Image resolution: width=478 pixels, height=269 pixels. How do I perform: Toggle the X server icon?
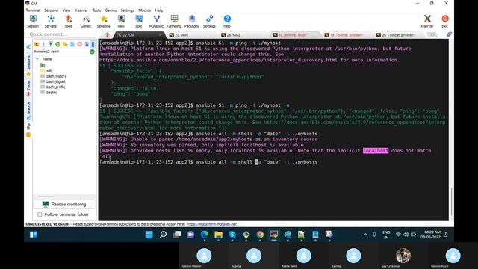click(427, 22)
